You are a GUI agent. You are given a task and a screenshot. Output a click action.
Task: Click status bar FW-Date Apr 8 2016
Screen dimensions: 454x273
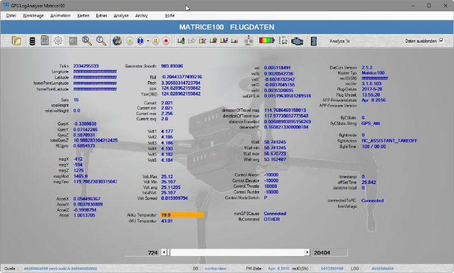278,268
